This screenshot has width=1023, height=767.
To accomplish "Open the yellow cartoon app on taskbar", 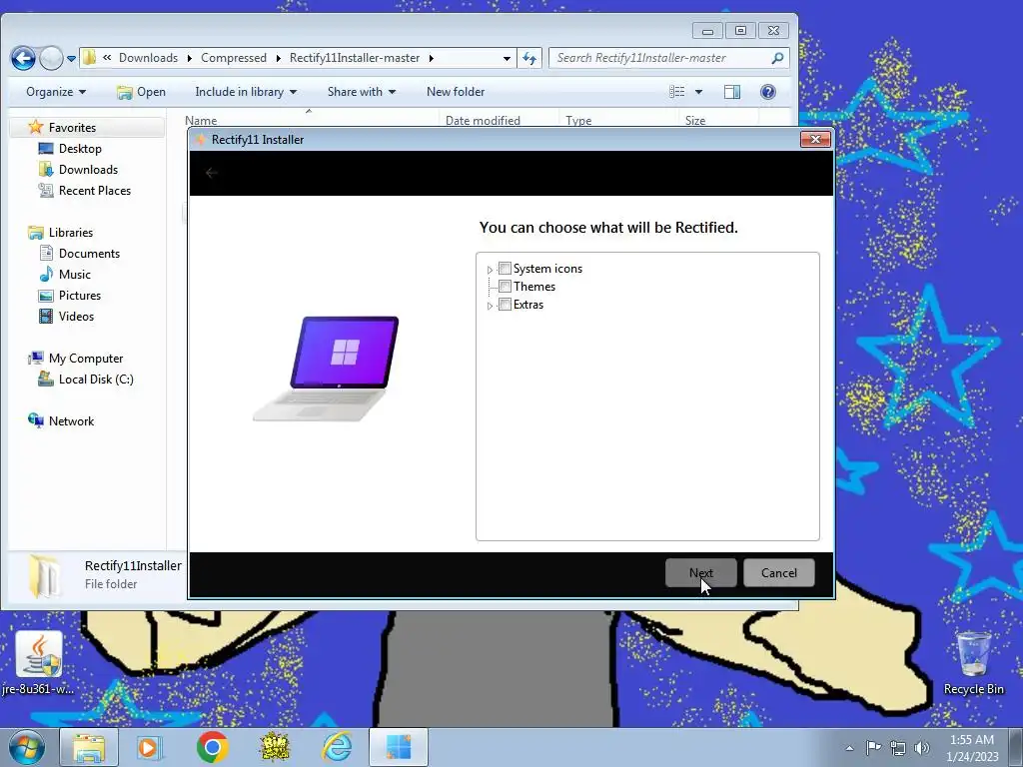I will [x=275, y=747].
